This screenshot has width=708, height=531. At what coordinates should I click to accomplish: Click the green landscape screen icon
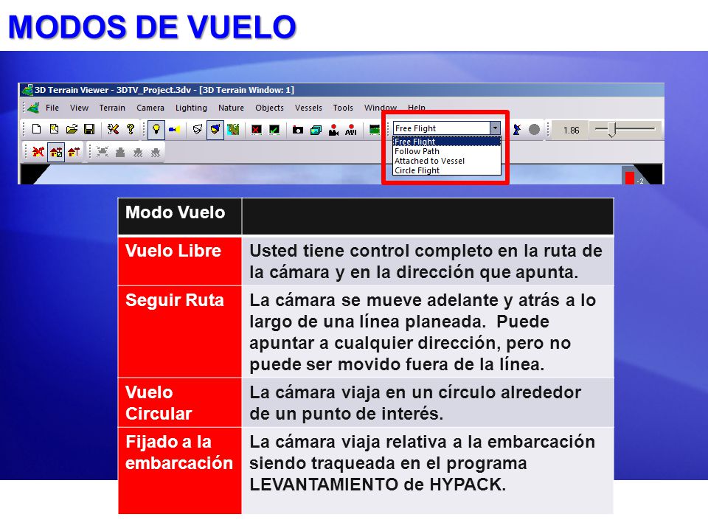375,130
